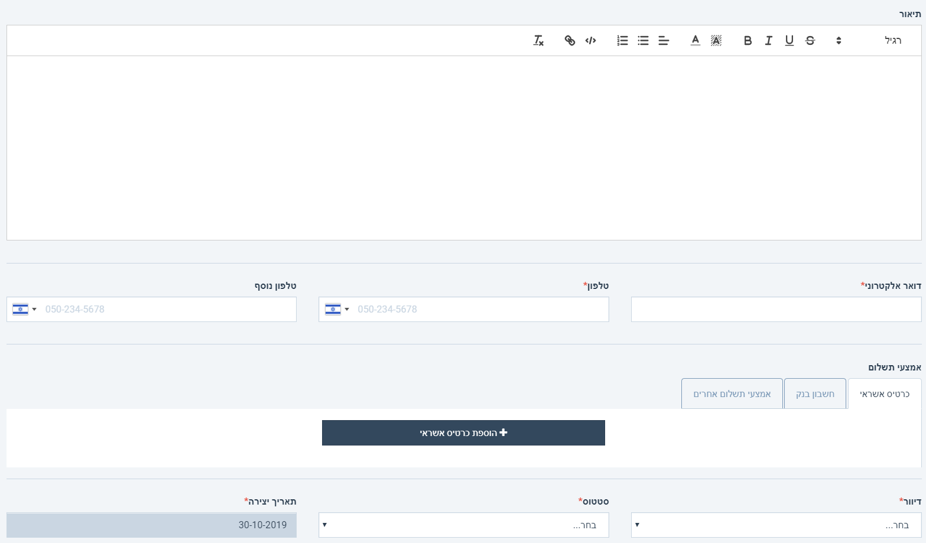Insert a bulleted list

(644, 41)
